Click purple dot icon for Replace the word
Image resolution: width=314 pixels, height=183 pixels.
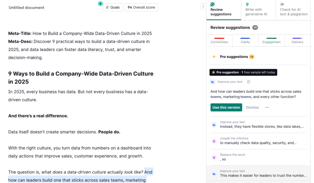(x=214, y=157)
